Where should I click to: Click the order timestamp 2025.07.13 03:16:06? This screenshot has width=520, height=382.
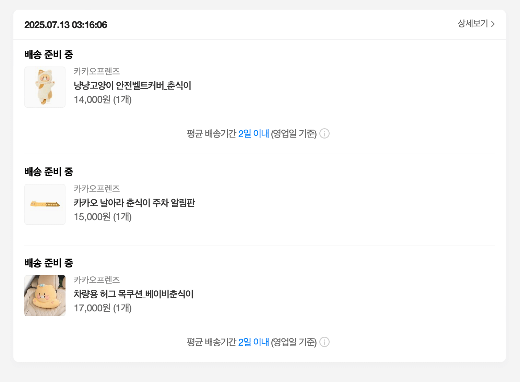tap(66, 25)
